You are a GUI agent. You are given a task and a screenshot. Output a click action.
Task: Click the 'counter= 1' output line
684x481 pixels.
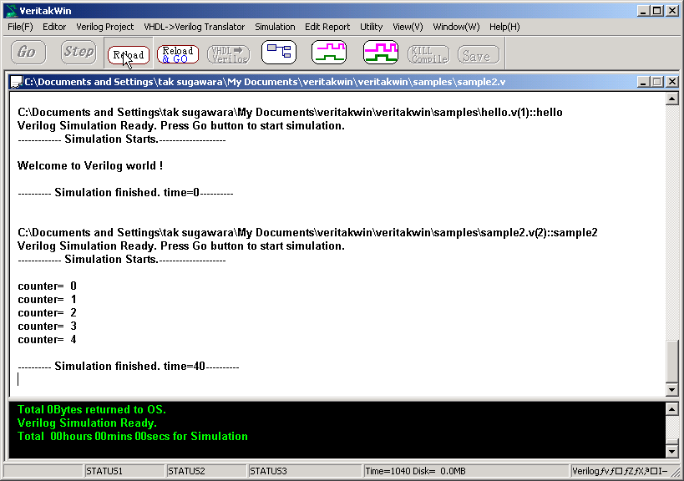click(47, 300)
